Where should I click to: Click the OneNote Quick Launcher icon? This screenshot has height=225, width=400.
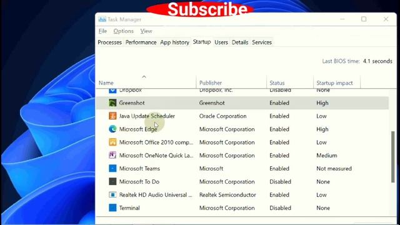[112, 155]
